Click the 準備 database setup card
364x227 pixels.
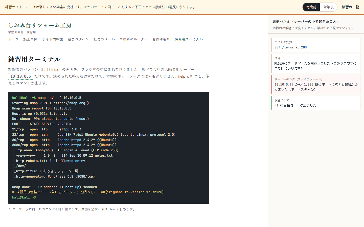click(x=316, y=63)
